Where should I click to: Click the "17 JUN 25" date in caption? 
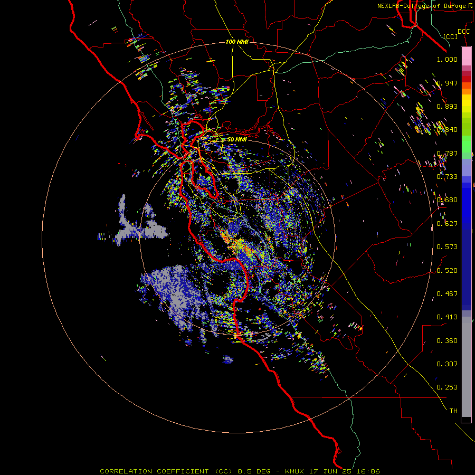click(x=331, y=471)
